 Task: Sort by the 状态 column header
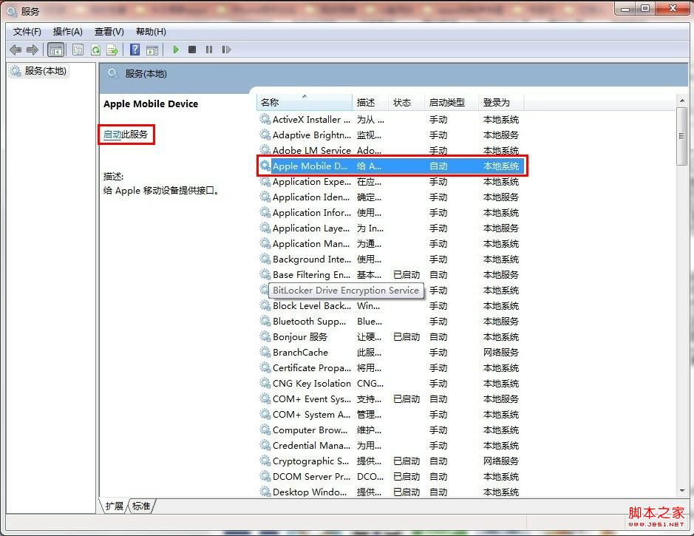click(406, 102)
